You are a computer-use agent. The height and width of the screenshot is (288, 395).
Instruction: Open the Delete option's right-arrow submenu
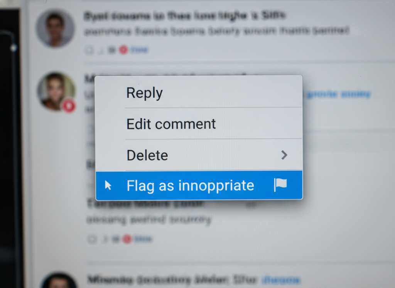point(284,155)
